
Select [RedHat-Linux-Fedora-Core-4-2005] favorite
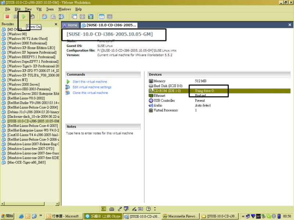(33, 126)
